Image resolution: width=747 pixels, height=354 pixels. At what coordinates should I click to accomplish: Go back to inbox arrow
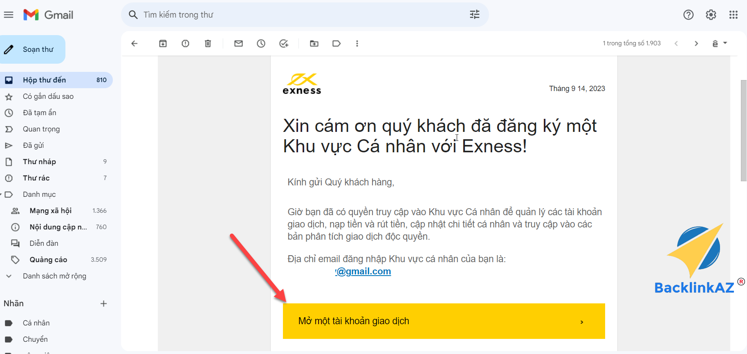[x=135, y=43]
